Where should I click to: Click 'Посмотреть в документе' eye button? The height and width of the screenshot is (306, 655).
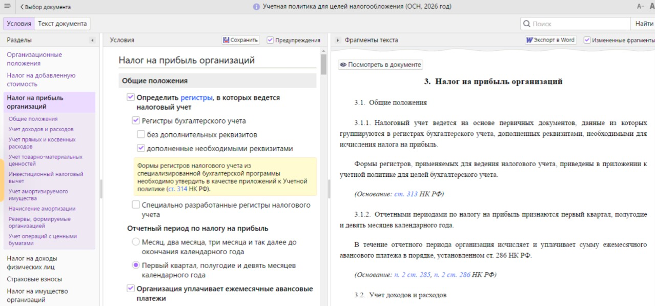[x=380, y=65]
